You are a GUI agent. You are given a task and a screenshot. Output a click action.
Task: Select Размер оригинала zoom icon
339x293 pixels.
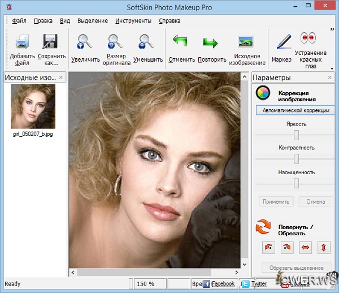(115, 41)
